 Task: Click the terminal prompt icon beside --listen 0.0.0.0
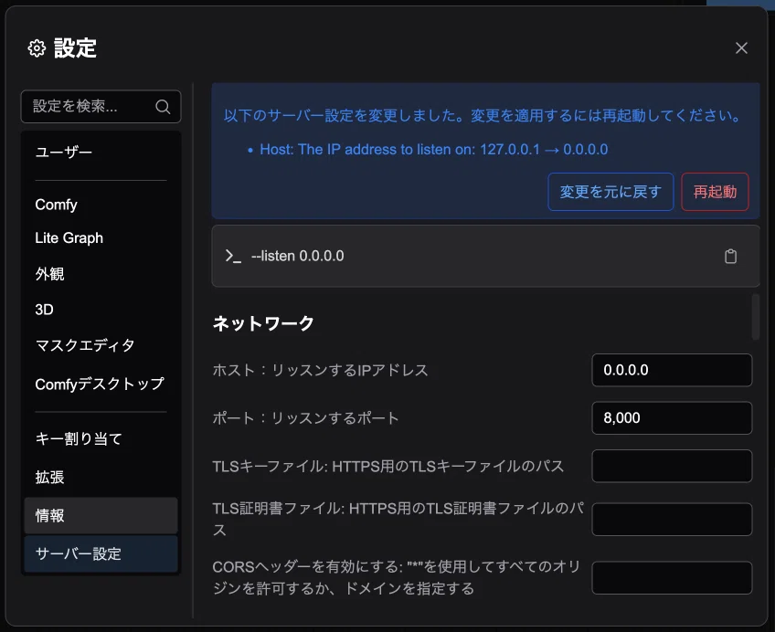point(233,256)
